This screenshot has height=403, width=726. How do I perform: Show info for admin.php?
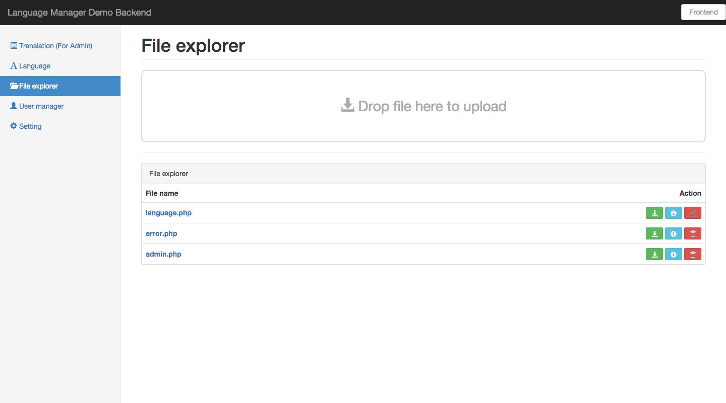click(x=673, y=255)
